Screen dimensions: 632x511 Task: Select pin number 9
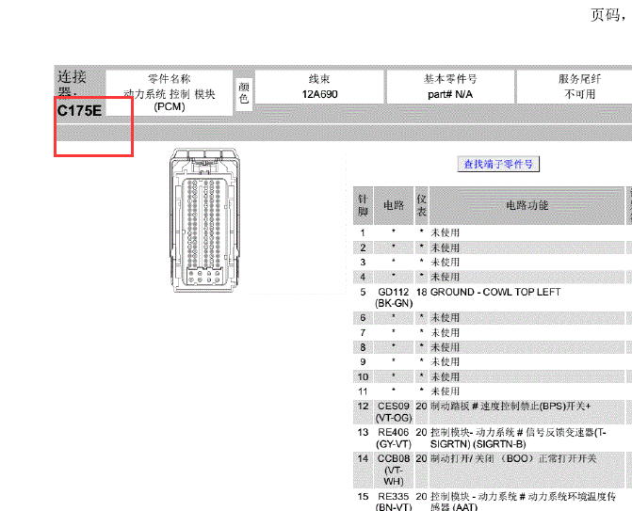[x=363, y=362]
